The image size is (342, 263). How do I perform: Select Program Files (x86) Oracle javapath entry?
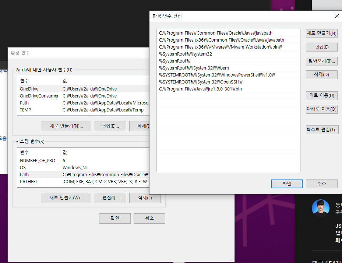point(228,40)
